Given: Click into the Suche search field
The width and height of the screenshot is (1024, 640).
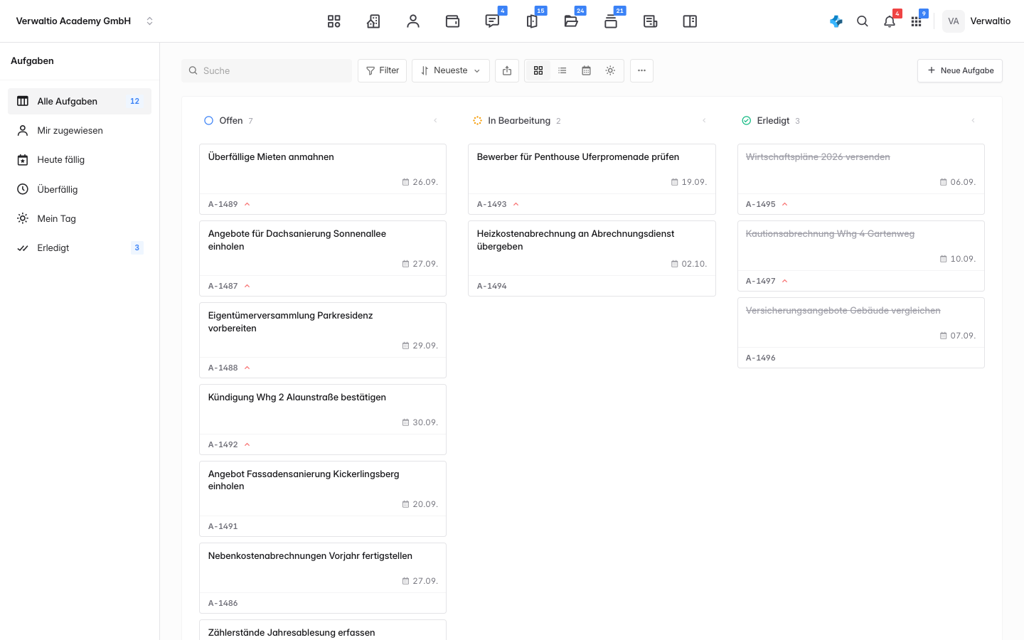Looking at the screenshot, I should click(x=267, y=70).
